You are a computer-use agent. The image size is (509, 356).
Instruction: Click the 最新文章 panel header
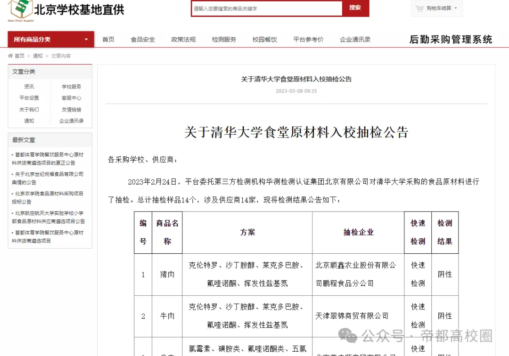[x=50, y=140]
